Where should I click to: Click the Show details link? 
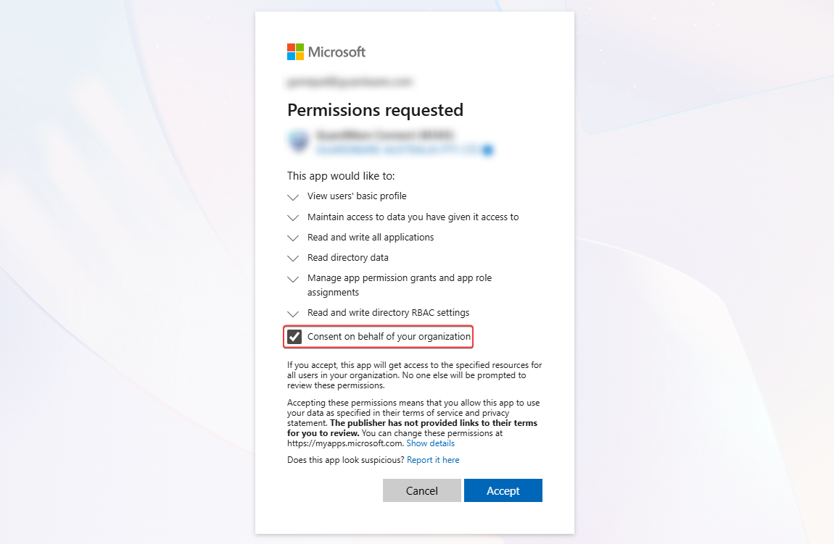pyautogui.click(x=430, y=443)
